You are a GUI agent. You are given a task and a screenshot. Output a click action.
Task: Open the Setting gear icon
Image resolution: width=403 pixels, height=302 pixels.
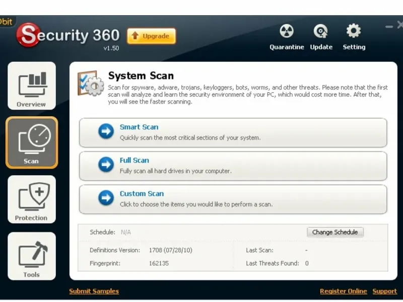(x=354, y=31)
